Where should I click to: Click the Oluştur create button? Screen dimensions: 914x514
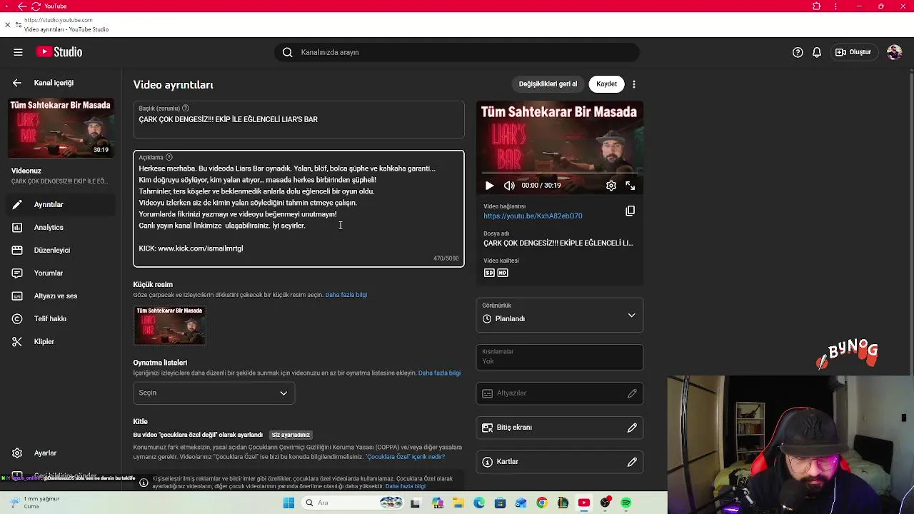pyautogui.click(x=854, y=52)
